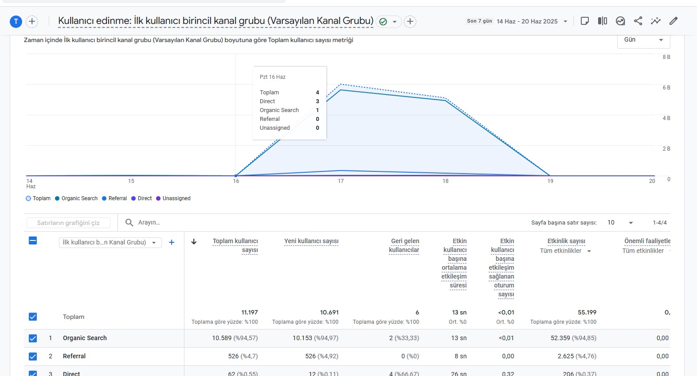This screenshot has width=697, height=376.
Task: Click plus icon to add secondary dimension
Action: (172, 242)
